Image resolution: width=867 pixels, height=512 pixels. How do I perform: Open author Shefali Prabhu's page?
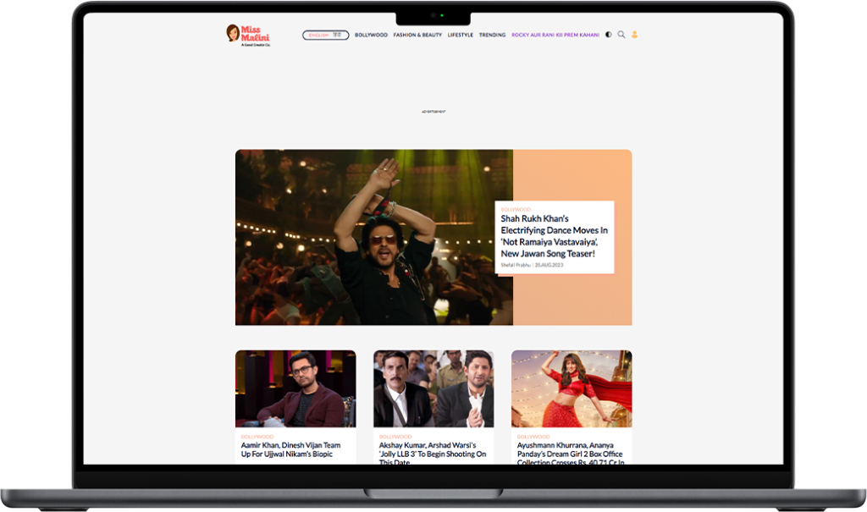(516, 265)
